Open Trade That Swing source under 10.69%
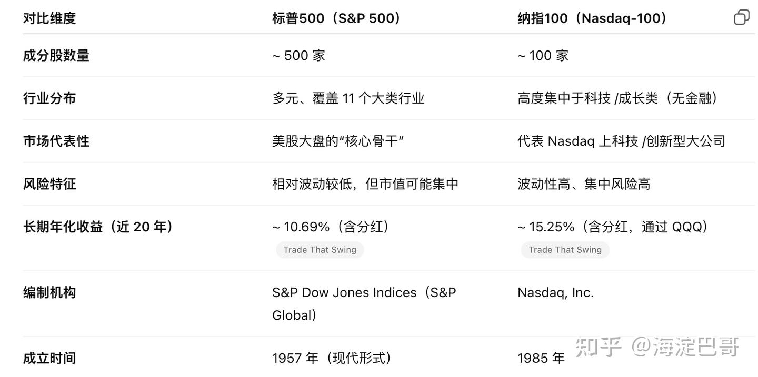758x377 pixels. pos(320,250)
